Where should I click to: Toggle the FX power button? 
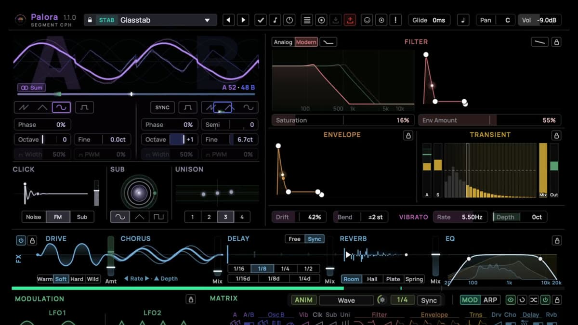tap(21, 240)
